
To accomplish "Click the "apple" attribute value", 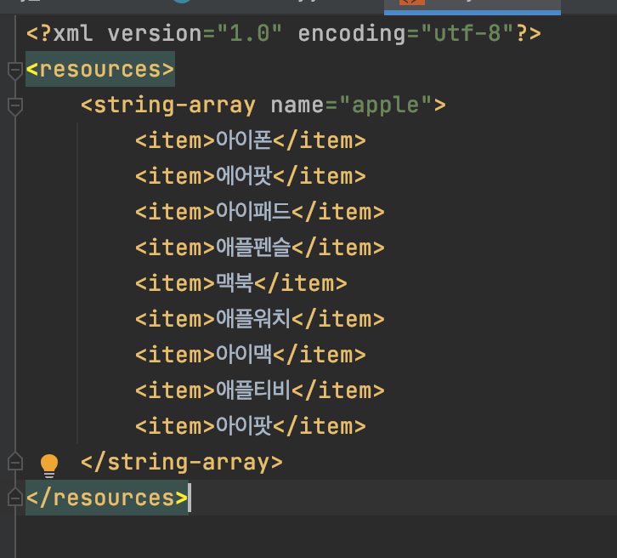I will 386,105.
